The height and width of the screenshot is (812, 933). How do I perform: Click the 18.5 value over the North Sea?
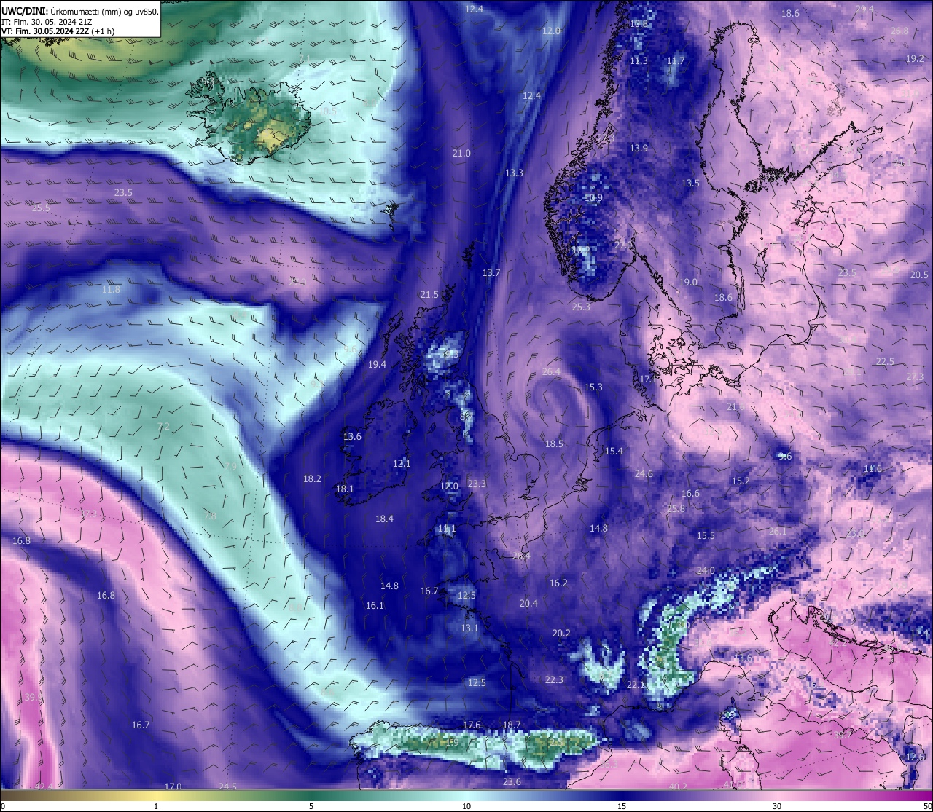tap(554, 444)
